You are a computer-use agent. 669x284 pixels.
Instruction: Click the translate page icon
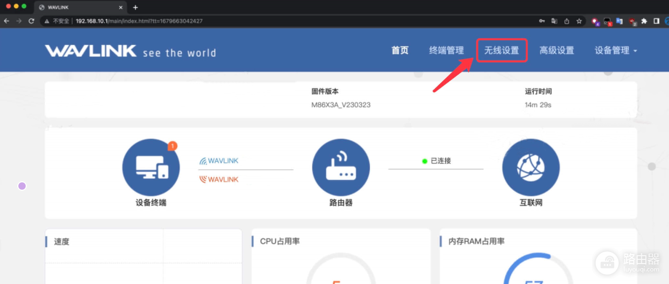pos(554,21)
